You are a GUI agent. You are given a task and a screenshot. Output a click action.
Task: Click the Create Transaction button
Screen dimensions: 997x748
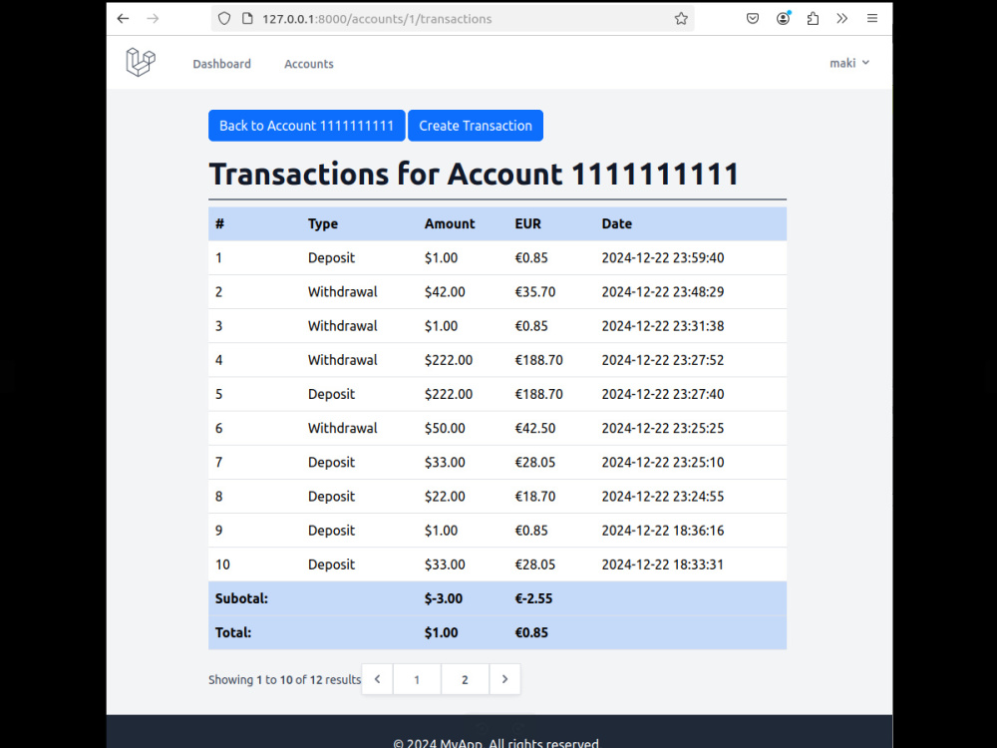[x=475, y=126]
